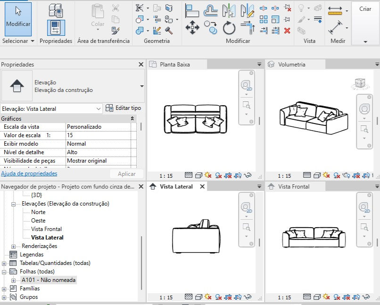Open Type Properties icon above Propriedades
The image size is (380, 305).
click(56, 11)
